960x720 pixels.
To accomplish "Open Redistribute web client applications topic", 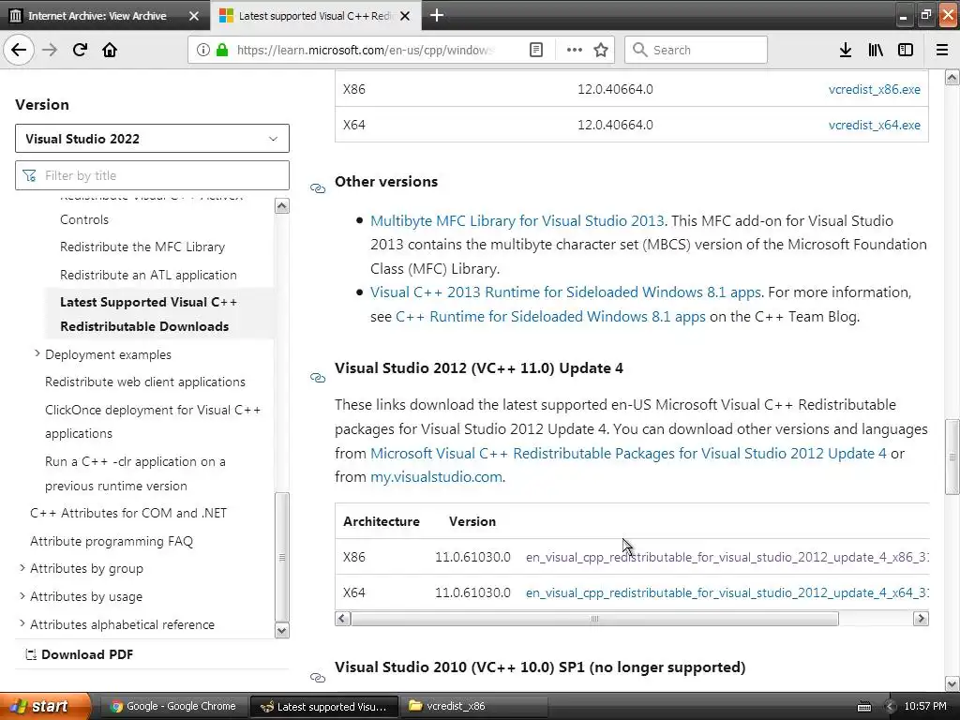I will pyautogui.click(x=145, y=382).
